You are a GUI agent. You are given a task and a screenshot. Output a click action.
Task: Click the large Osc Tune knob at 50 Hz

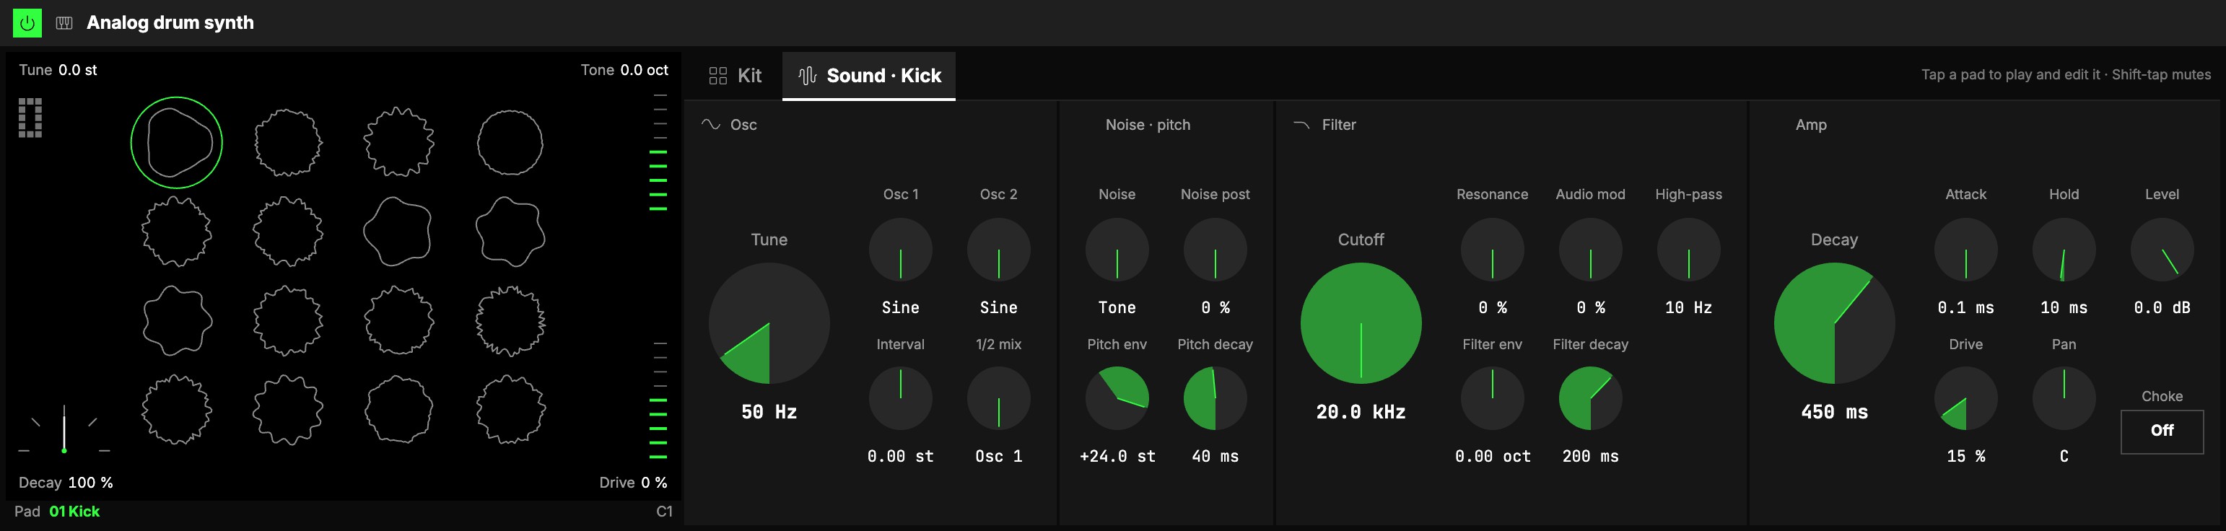pos(769,324)
